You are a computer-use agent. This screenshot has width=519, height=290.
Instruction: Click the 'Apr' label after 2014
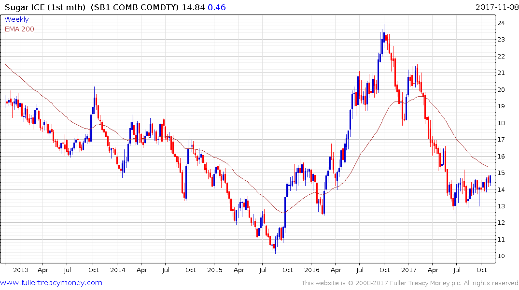pos(142,270)
